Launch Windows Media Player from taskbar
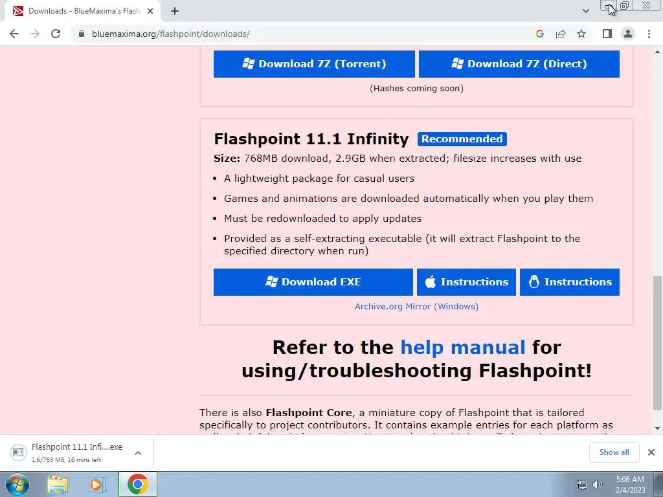 coord(96,485)
